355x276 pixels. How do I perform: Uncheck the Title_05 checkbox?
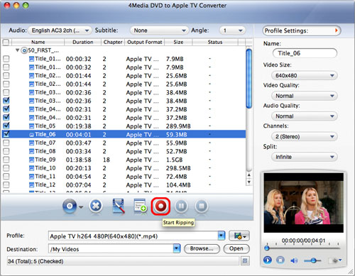tap(6, 126)
